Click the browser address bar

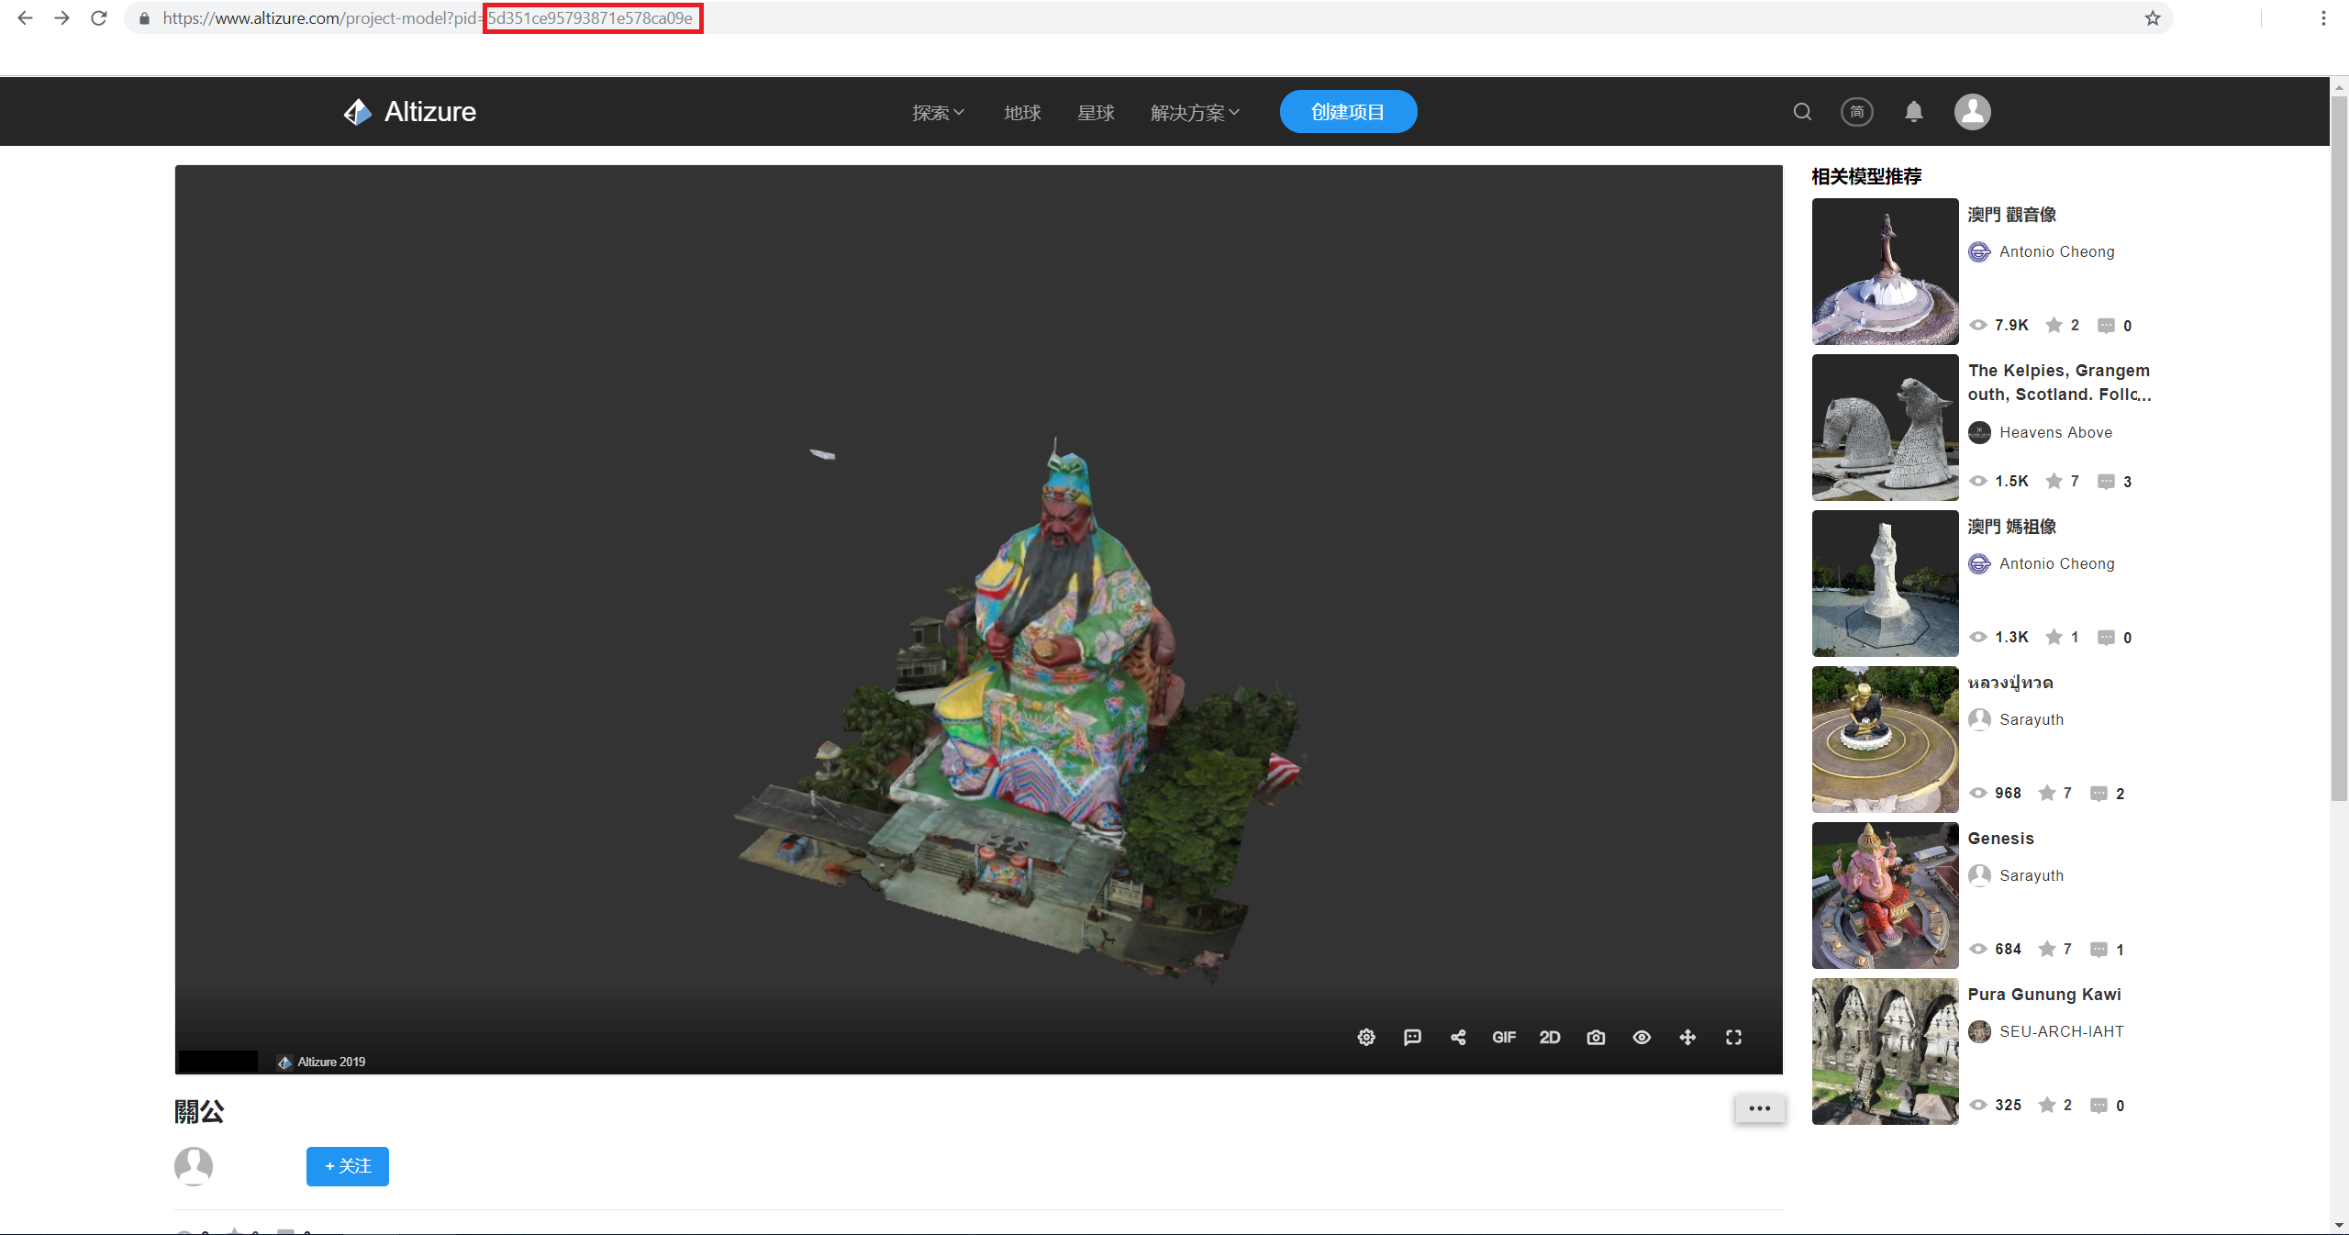click(1147, 17)
